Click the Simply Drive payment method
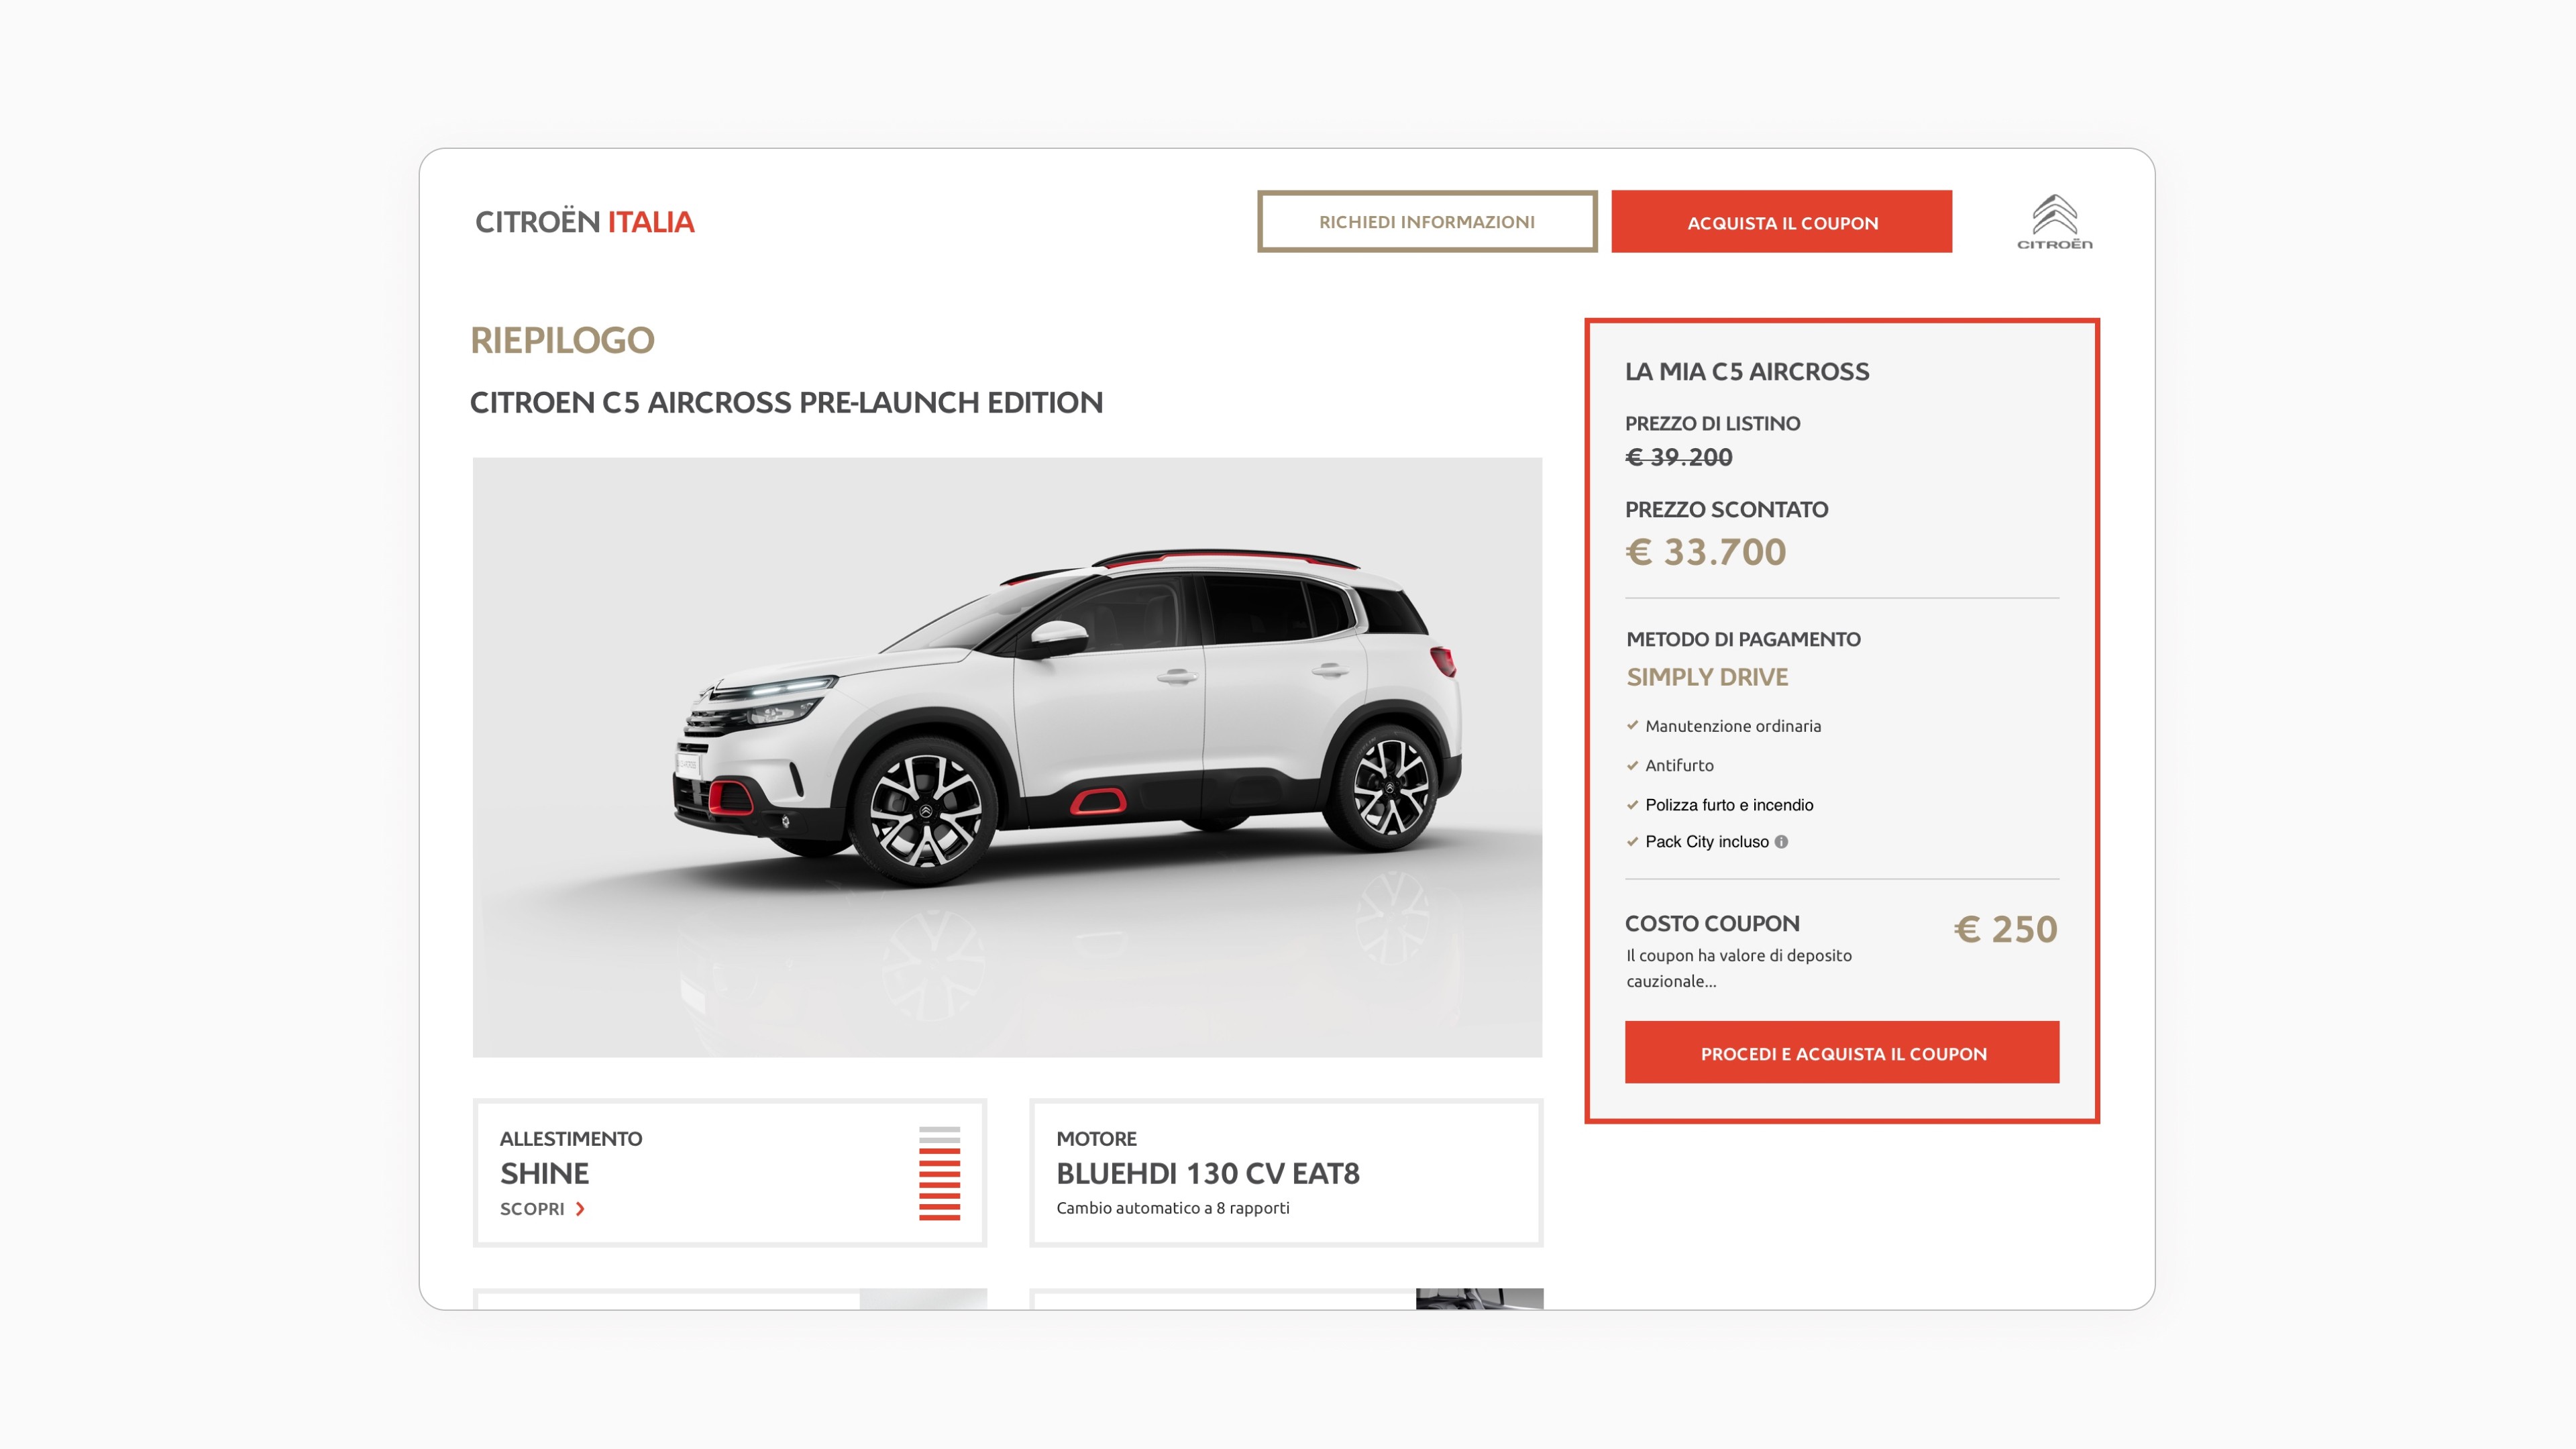The width and height of the screenshot is (2576, 1449). pyautogui.click(x=1707, y=677)
